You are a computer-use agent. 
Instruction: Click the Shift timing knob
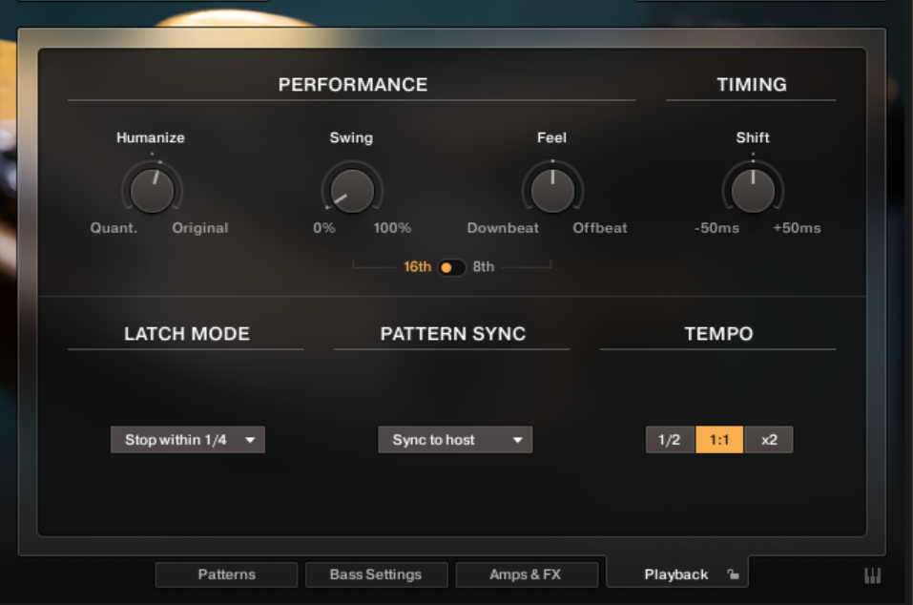(x=753, y=191)
